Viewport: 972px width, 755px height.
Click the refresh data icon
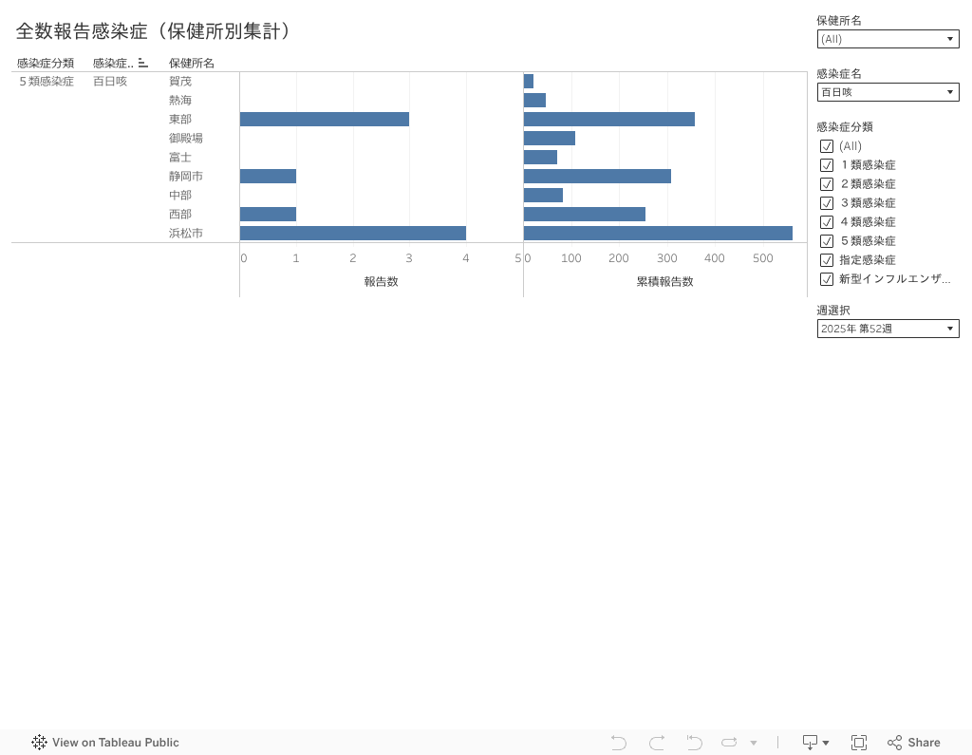[729, 743]
